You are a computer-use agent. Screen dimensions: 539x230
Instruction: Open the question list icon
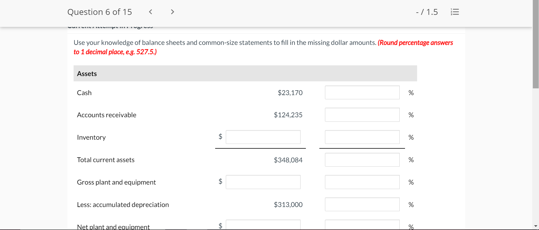click(x=455, y=12)
